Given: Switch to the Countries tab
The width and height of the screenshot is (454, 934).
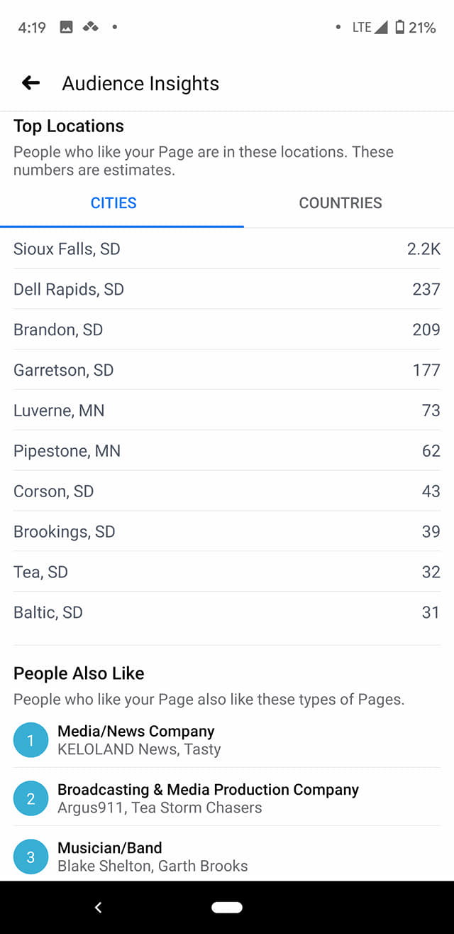Looking at the screenshot, I should [340, 203].
